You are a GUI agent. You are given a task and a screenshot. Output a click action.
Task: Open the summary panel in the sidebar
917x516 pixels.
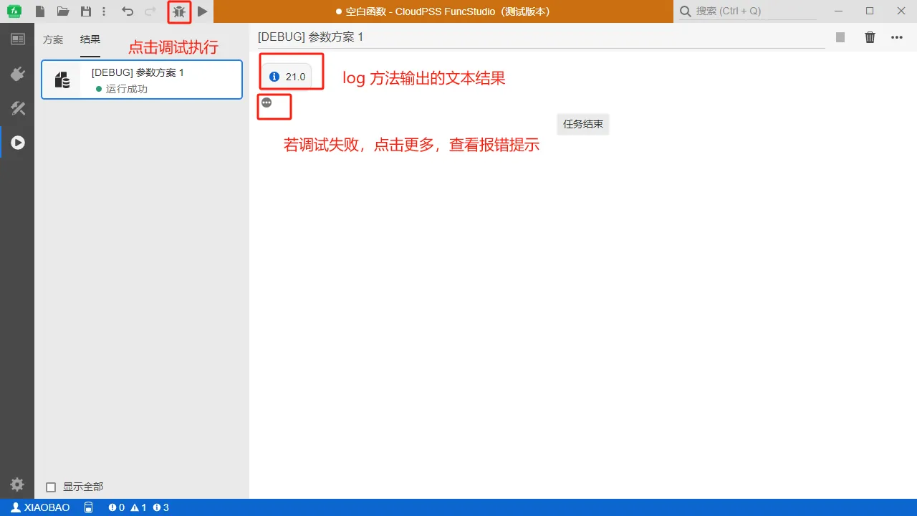coord(17,39)
